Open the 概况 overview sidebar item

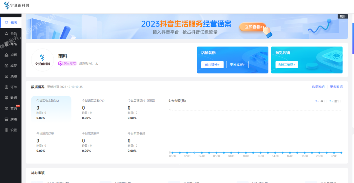click(10, 23)
